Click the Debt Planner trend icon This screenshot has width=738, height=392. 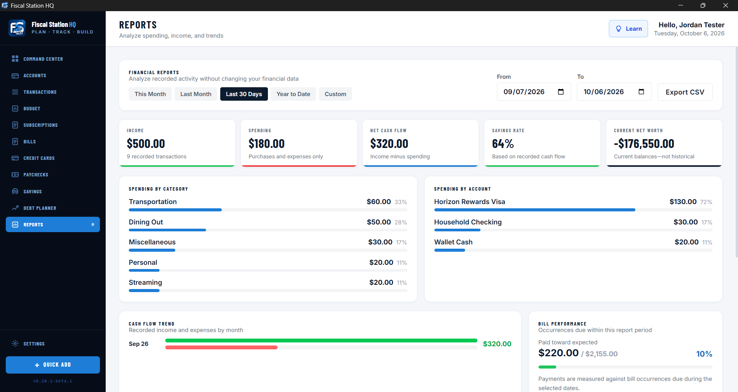coord(15,208)
